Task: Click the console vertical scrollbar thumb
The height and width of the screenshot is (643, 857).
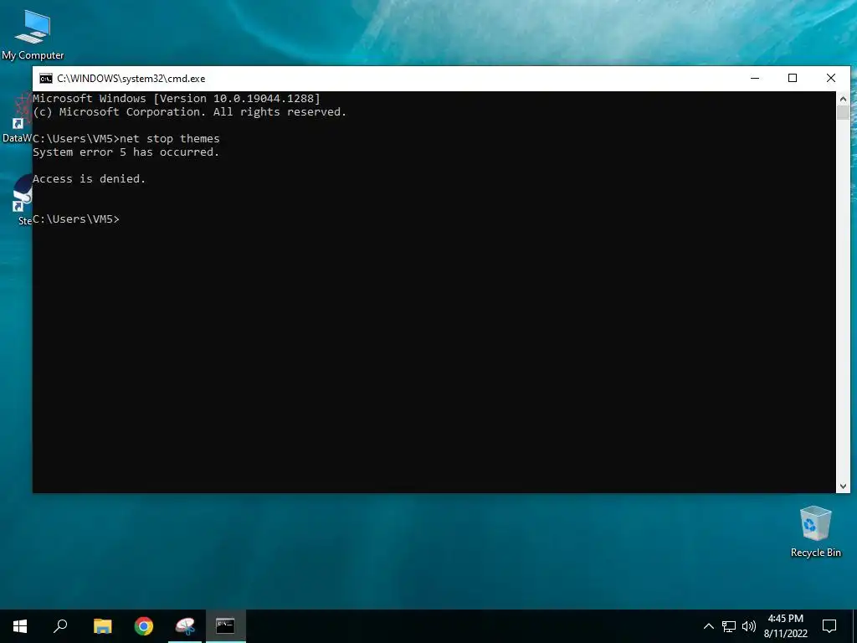Action: tap(843, 113)
